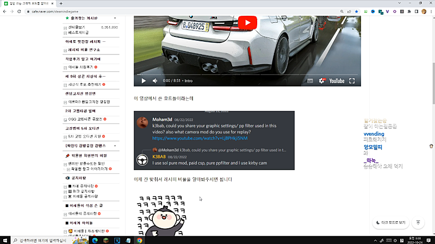Screen dimensions: 435x244
Task: Expand the 감방중인 컨텐츠 section arrow
Action: 115,146
